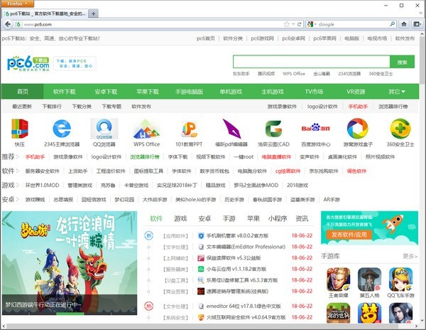Open the 下载排行 sub-navigation link
Screen dimensions: 426x330
[52, 107]
